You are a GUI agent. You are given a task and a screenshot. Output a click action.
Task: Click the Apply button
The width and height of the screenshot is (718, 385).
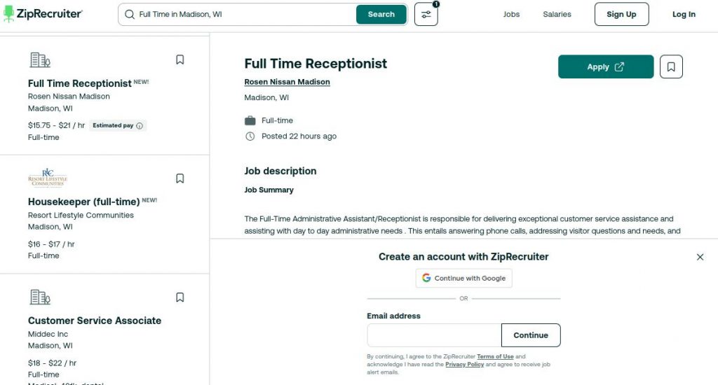pyautogui.click(x=605, y=66)
